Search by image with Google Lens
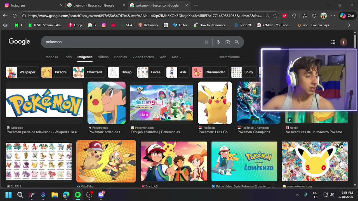The width and height of the screenshot is (358, 201). 228,42
